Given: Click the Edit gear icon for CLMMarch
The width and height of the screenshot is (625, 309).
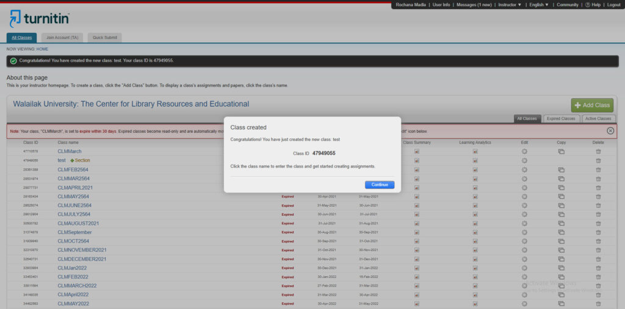Looking at the screenshot, I should tap(524, 151).
